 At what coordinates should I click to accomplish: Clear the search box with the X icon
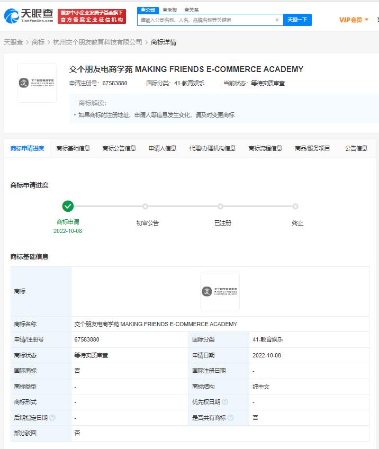point(277,20)
